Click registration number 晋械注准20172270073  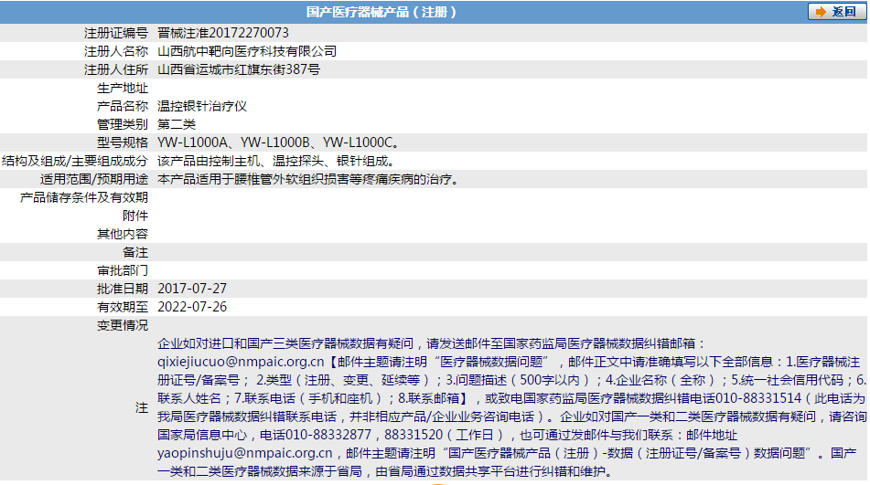click(223, 33)
